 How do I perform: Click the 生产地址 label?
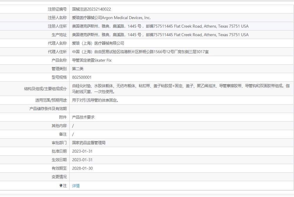(59, 35)
